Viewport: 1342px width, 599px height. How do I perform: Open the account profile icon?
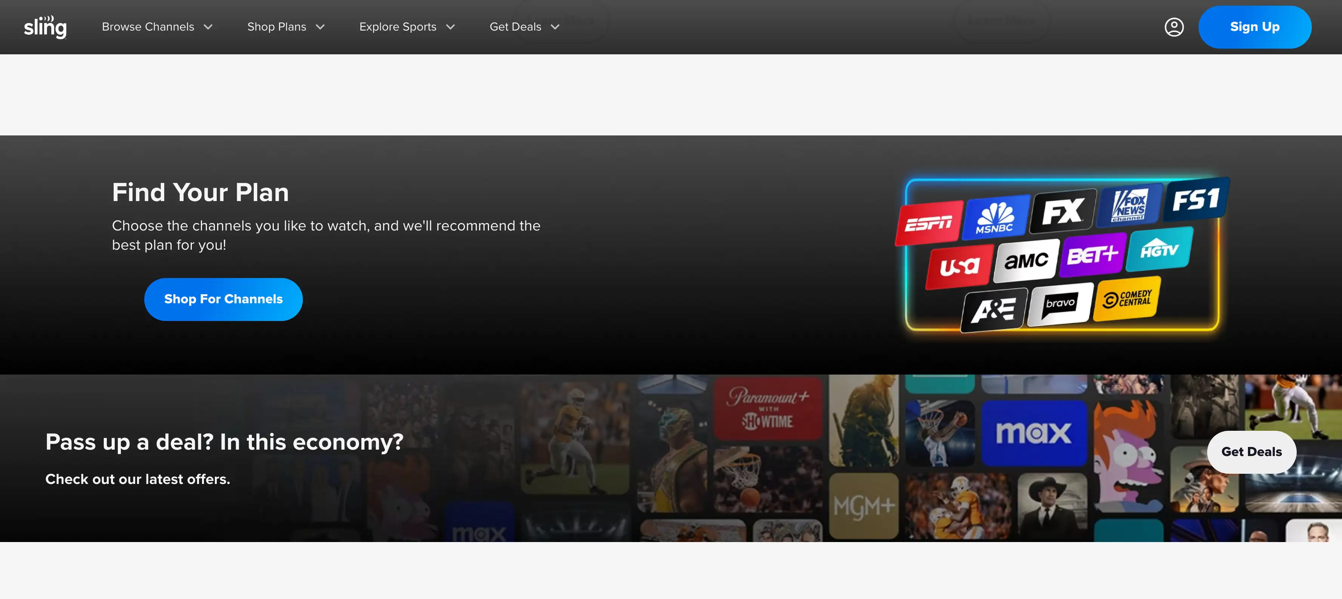pyautogui.click(x=1174, y=27)
